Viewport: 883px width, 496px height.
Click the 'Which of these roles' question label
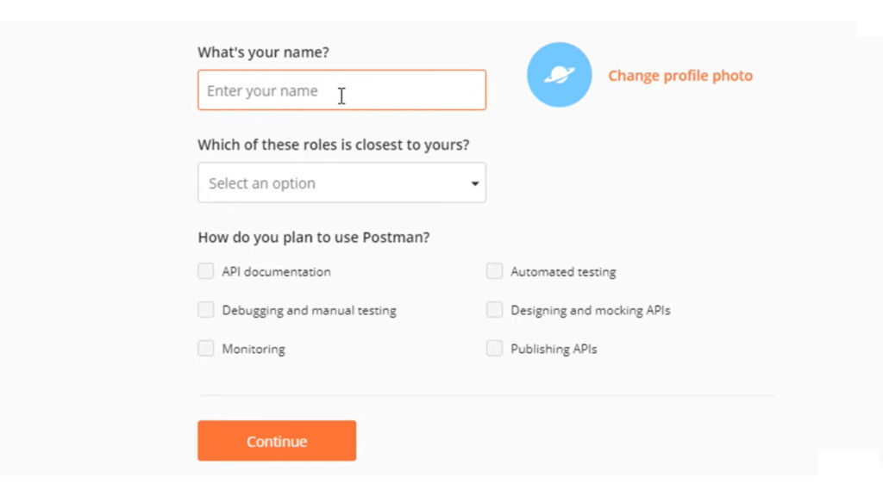[x=333, y=145]
